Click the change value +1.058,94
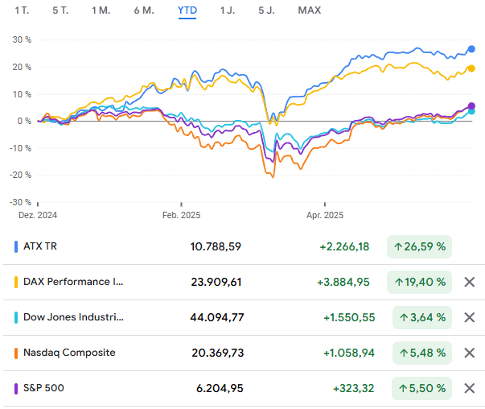 (x=349, y=353)
